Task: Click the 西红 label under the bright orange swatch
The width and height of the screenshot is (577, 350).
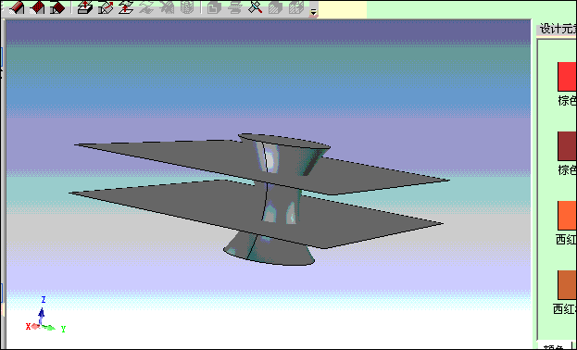Action: point(566,240)
